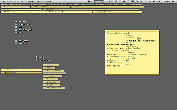Select the 08102012 folder
Image resolution: width=177 pixels, height=110 pixels.
click(16, 43)
